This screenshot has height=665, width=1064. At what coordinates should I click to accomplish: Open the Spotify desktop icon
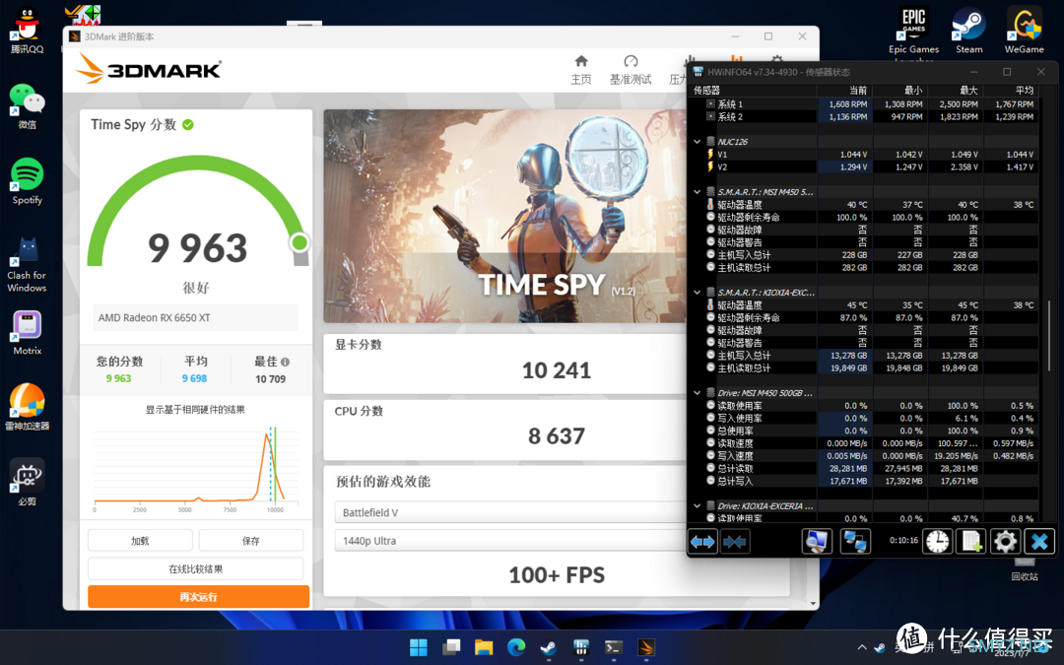(28, 181)
